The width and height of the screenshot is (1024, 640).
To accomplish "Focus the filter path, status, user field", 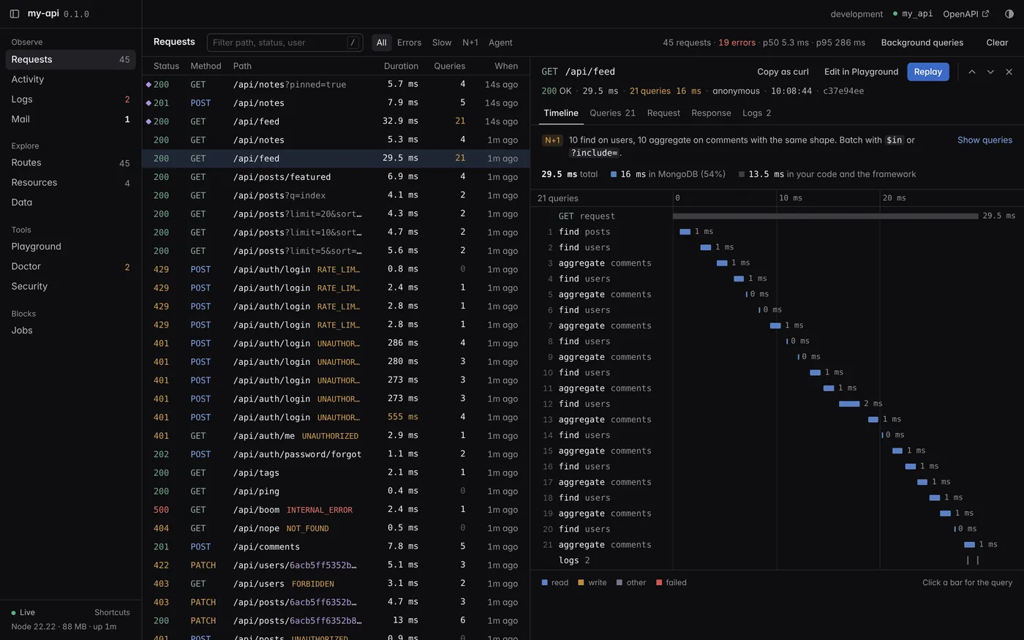I will click(285, 42).
